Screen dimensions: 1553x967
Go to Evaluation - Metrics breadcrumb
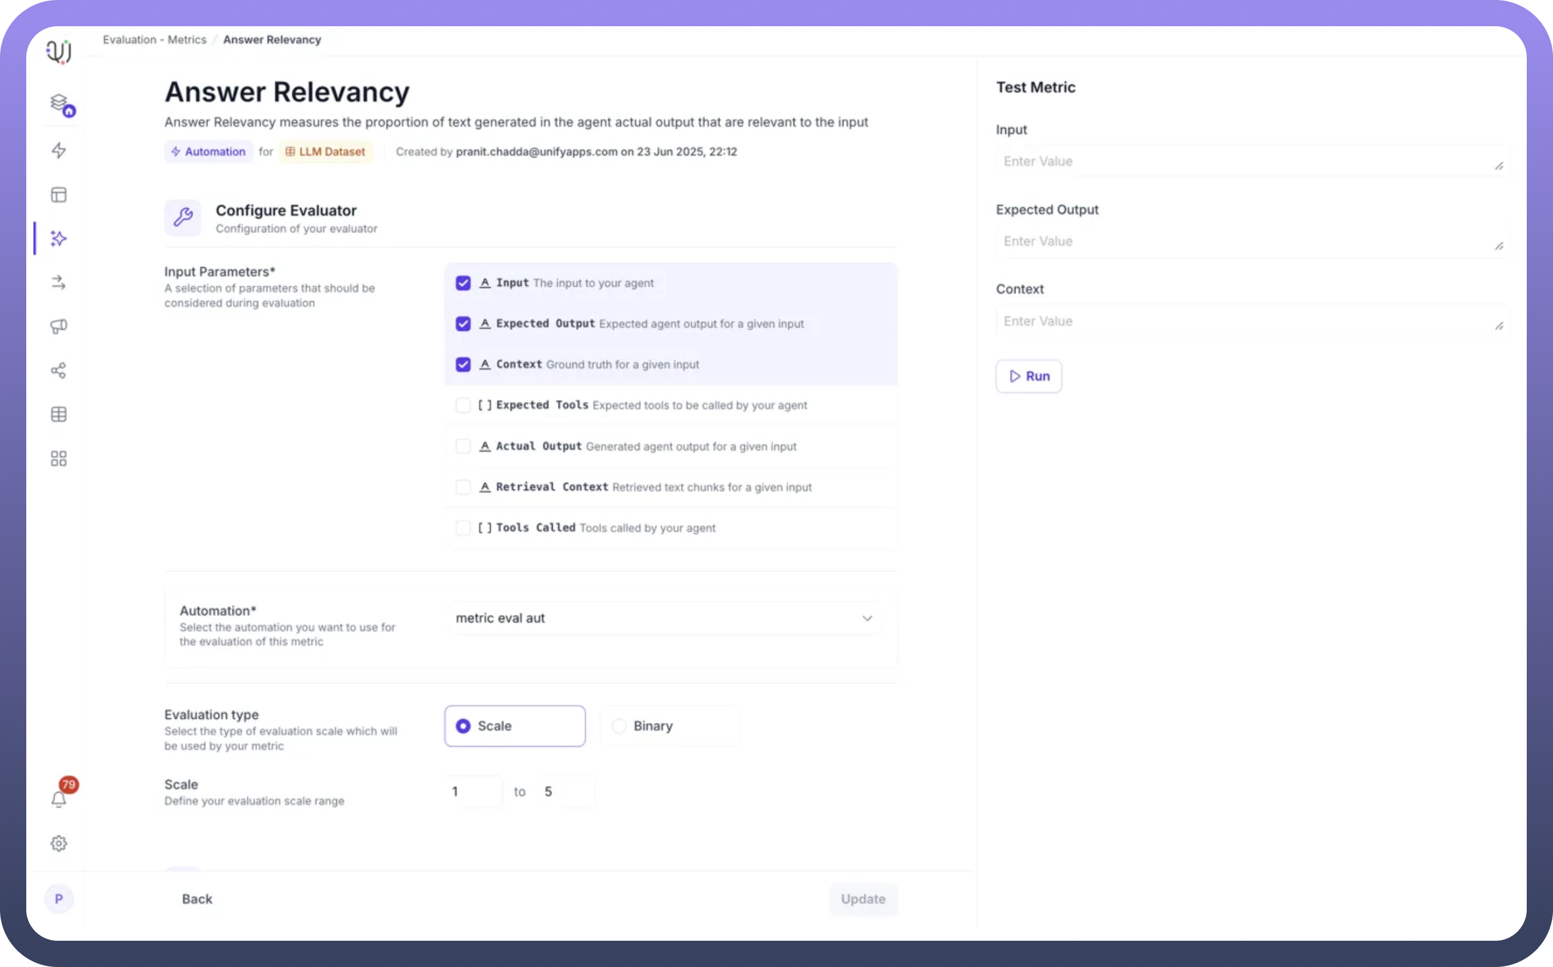click(154, 39)
